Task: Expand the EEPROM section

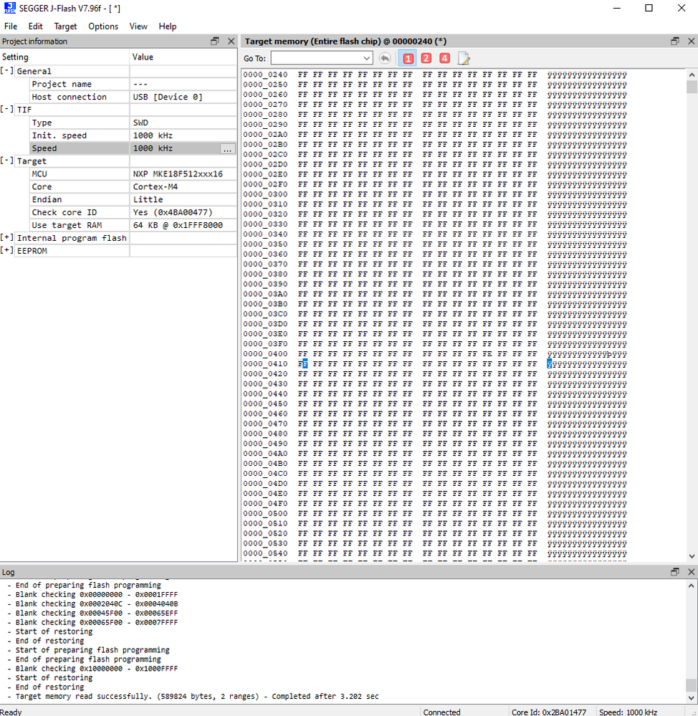Action: pyautogui.click(x=7, y=250)
